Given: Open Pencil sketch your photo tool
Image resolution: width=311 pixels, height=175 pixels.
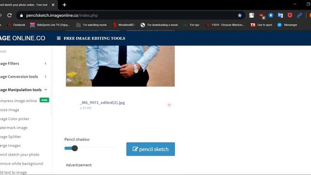Looking at the screenshot, I should pyautogui.click(x=19, y=155).
